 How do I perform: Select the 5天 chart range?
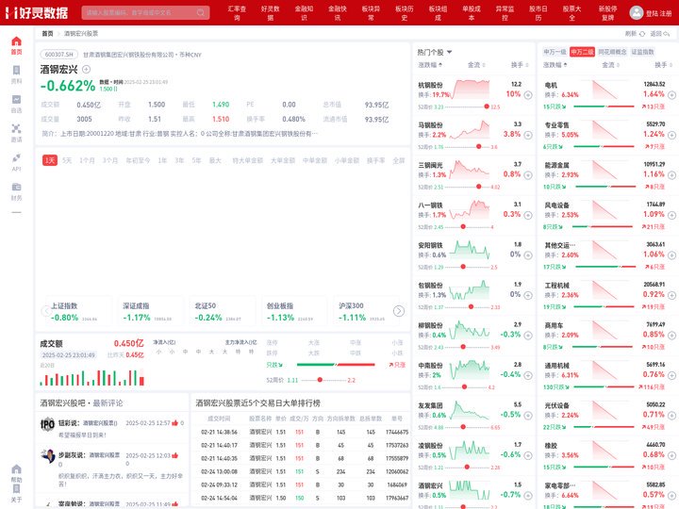tap(67, 160)
